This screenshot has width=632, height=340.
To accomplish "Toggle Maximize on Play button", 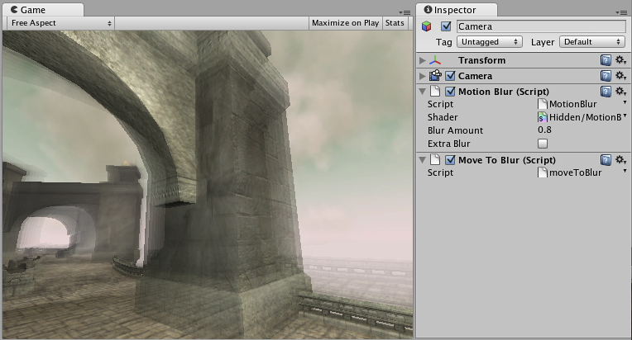I will (x=345, y=23).
